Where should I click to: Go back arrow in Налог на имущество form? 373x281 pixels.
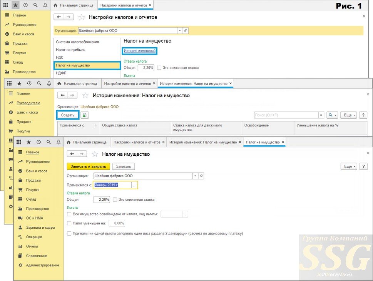72,154
